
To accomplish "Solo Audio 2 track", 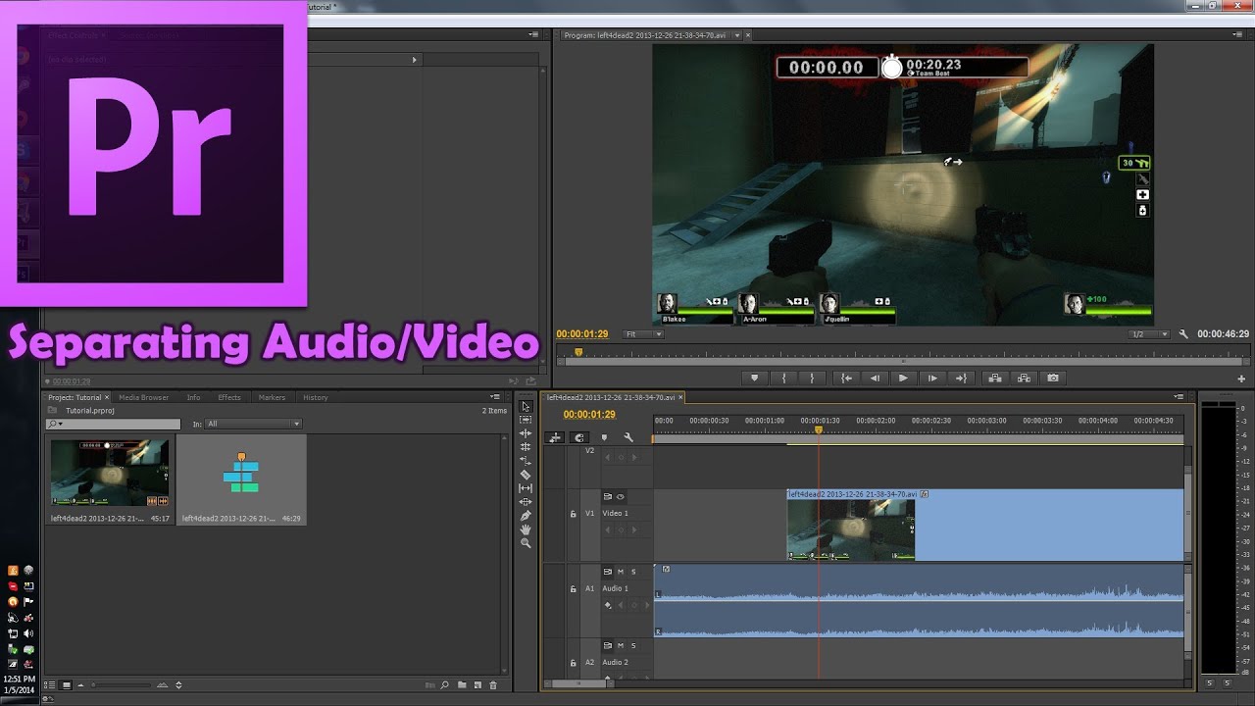I will [x=633, y=646].
